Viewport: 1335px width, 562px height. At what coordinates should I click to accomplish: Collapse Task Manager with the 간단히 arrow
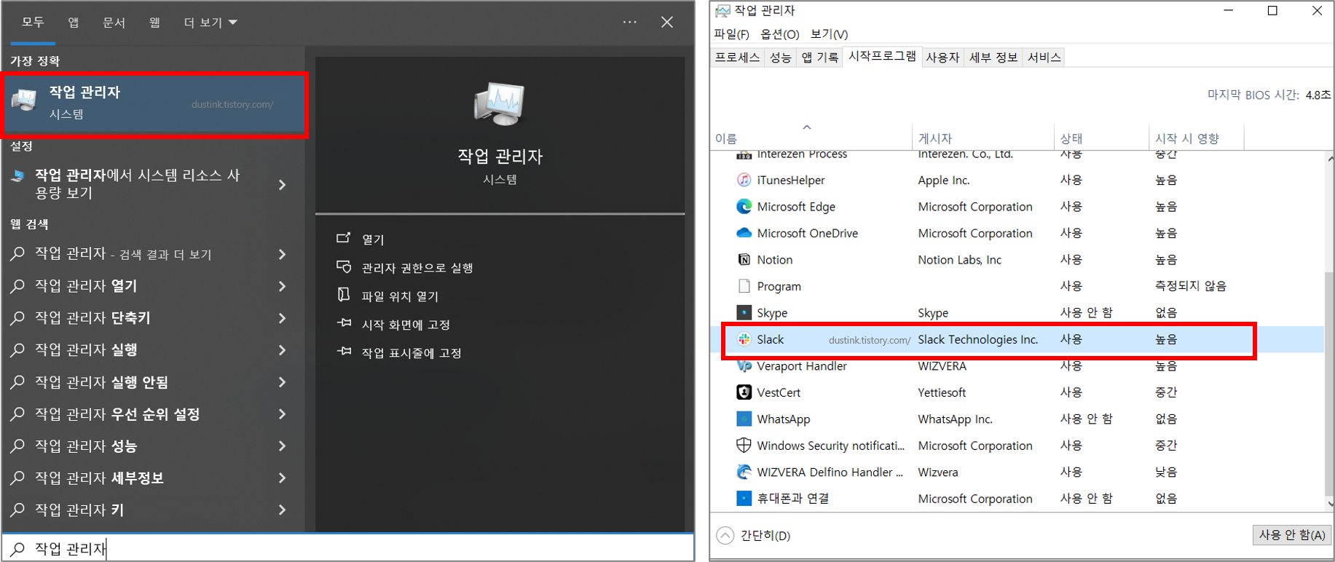pyautogui.click(x=725, y=536)
